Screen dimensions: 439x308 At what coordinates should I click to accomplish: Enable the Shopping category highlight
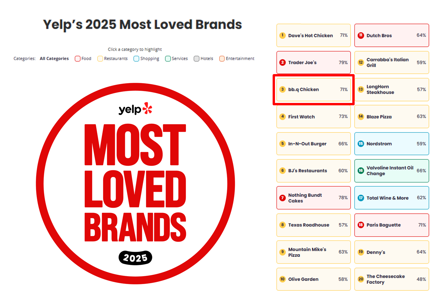point(136,59)
